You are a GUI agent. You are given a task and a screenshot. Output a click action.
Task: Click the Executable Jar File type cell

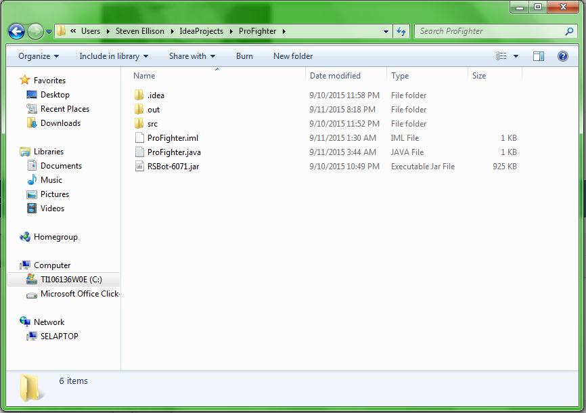click(x=423, y=167)
